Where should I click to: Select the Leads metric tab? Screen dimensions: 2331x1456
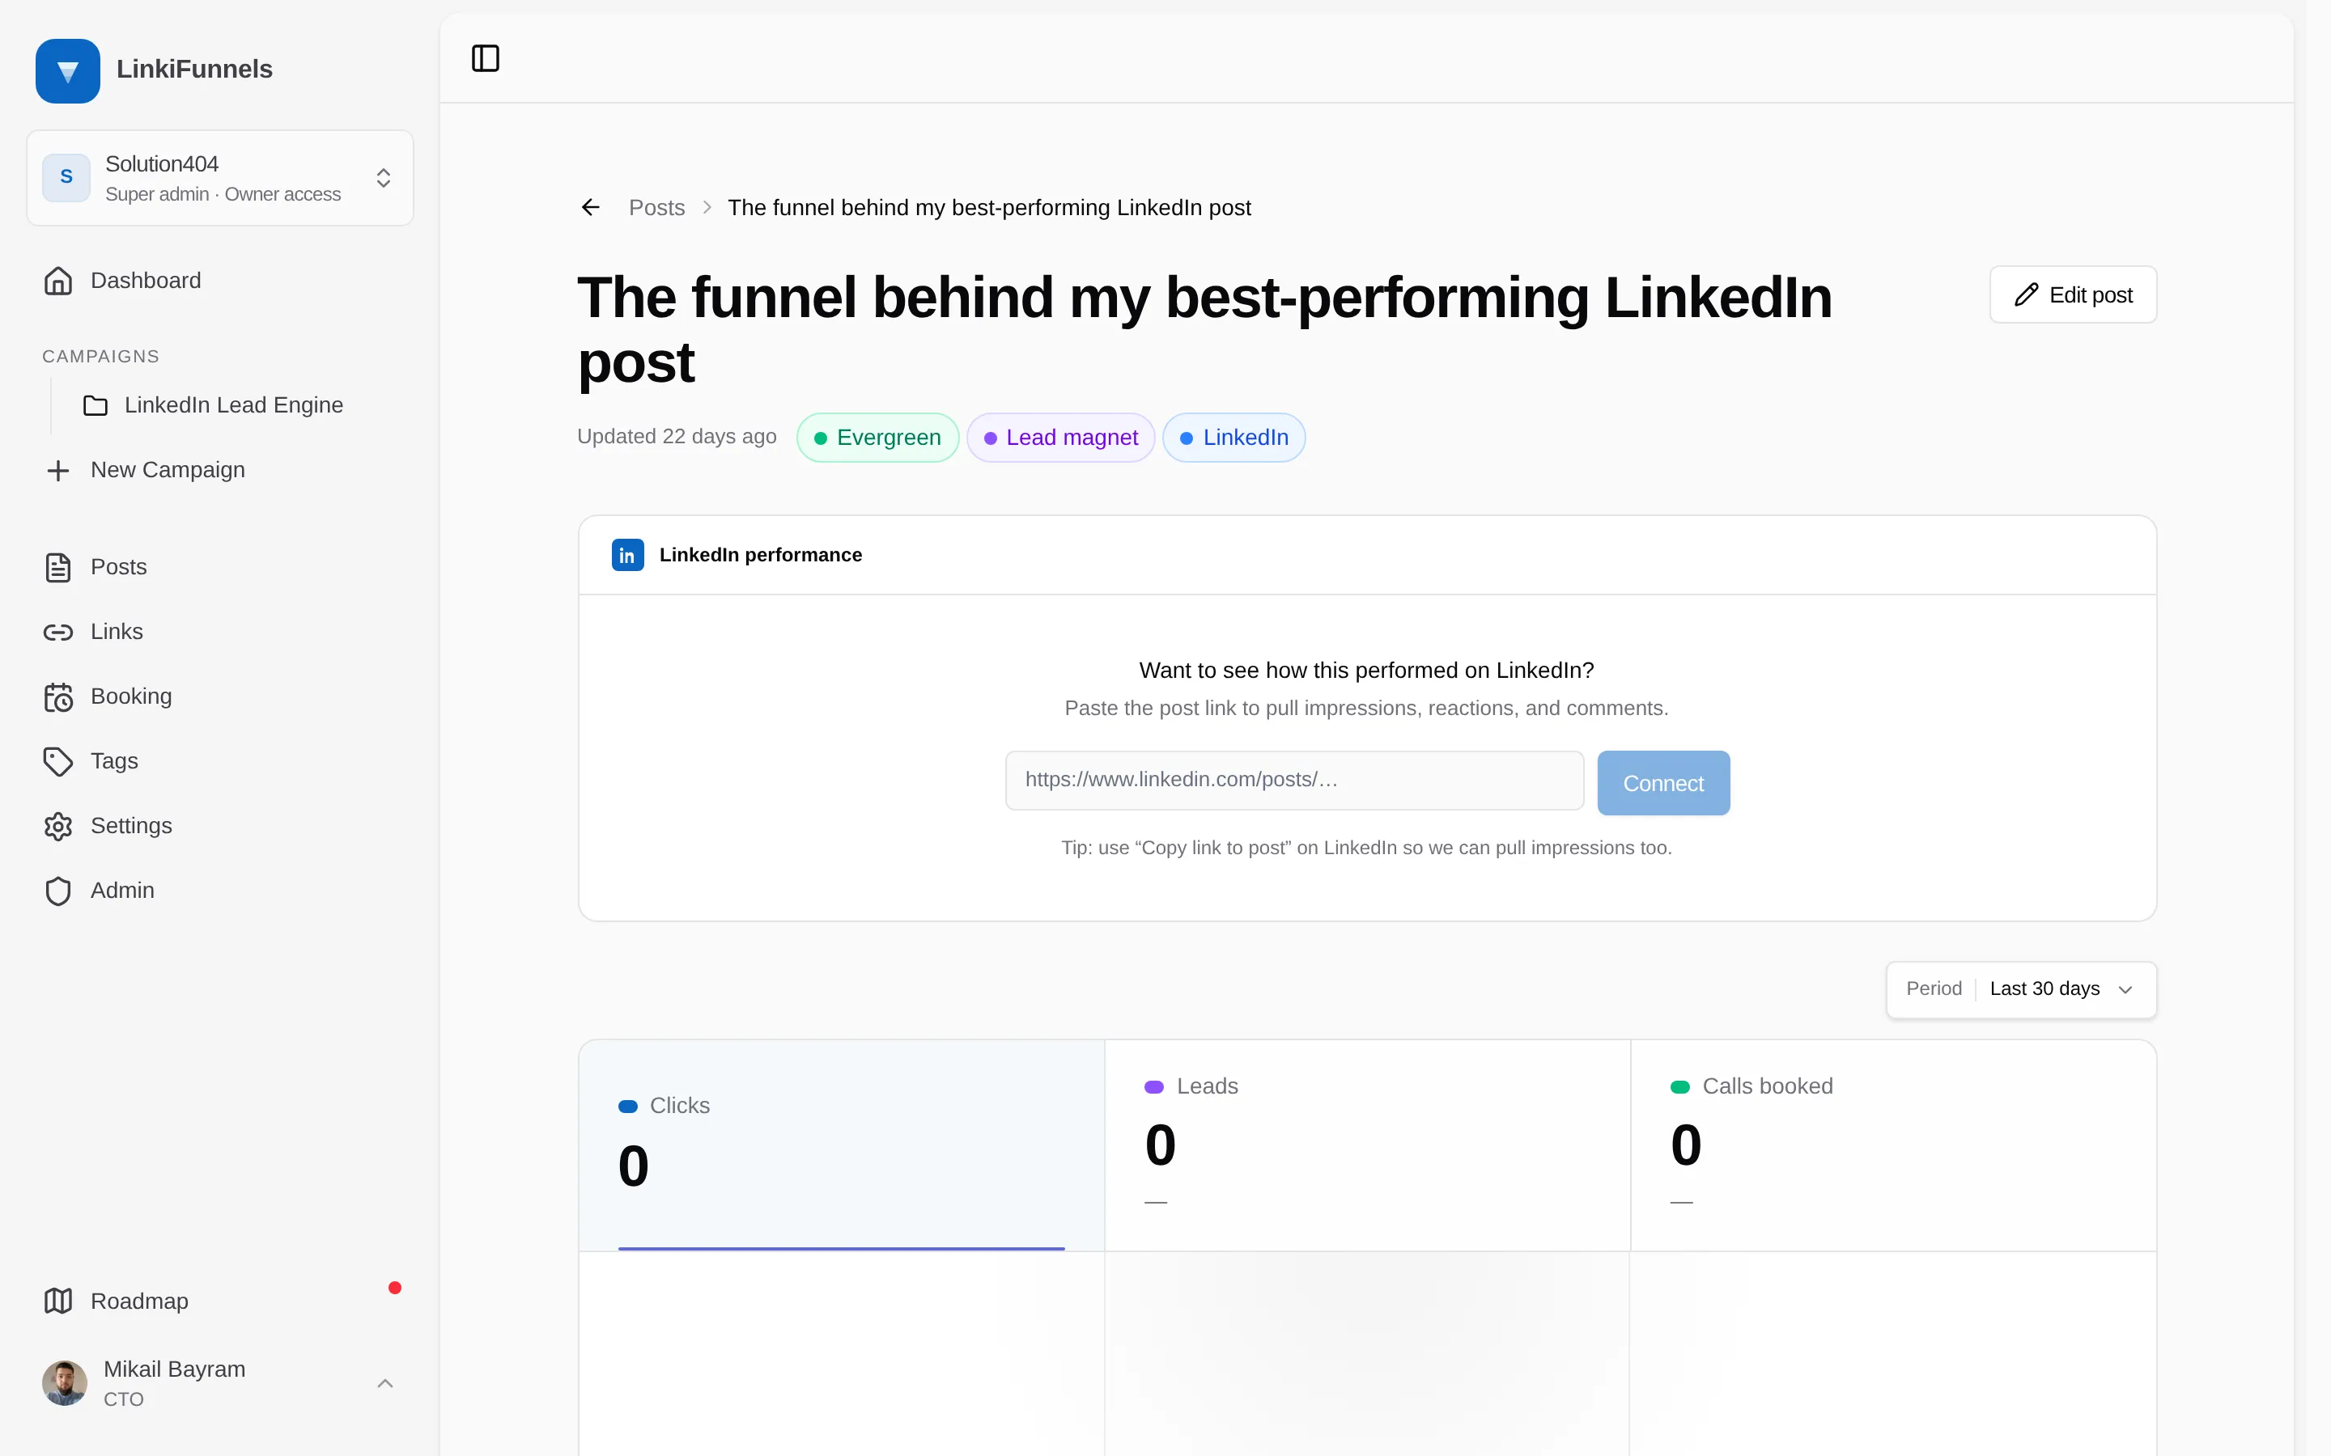[1367, 1145]
